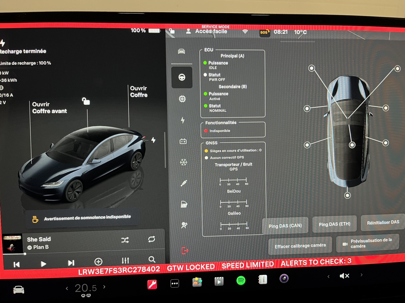Click the add to library plus icon
The width and height of the screenshot is (405, 303).
click(x=98, y=262)
